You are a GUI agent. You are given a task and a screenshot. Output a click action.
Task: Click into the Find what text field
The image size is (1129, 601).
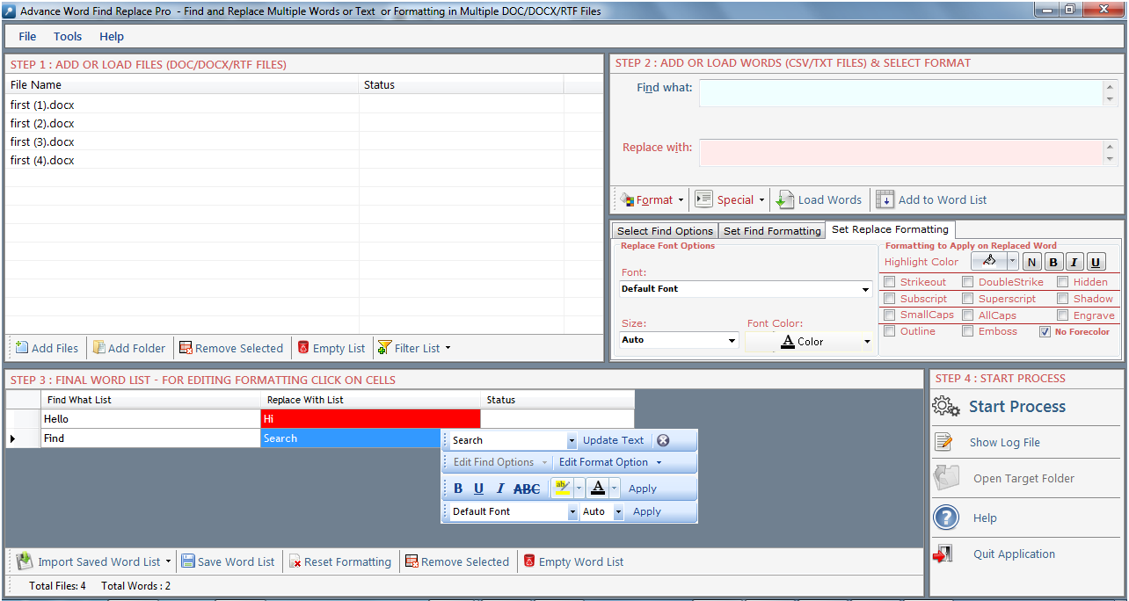point(900,93)
